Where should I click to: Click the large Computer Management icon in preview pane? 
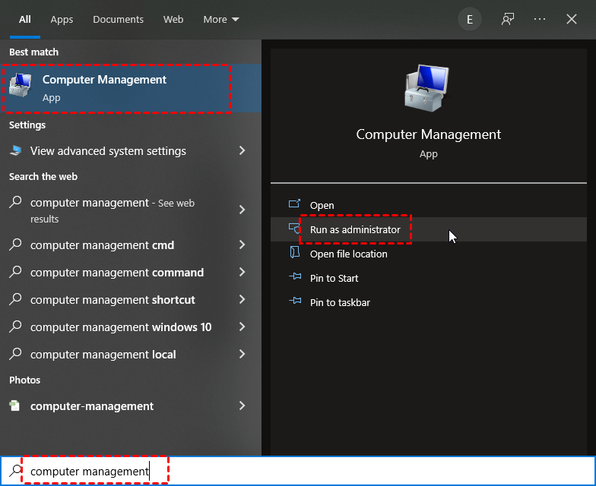pyautogui.click(x=427, y=88)
